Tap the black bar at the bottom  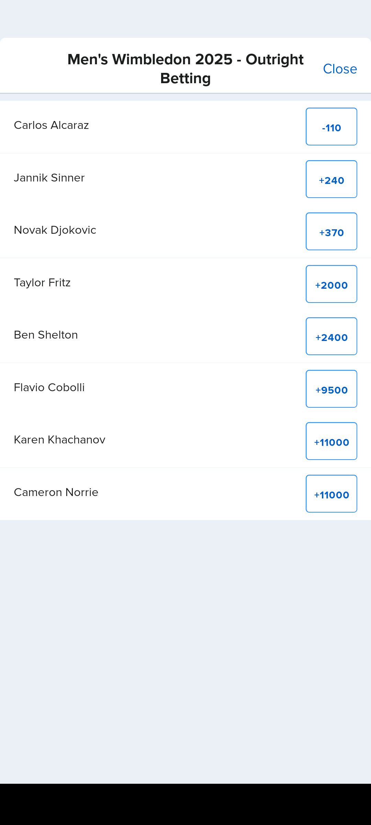click(x=185, y=804)
